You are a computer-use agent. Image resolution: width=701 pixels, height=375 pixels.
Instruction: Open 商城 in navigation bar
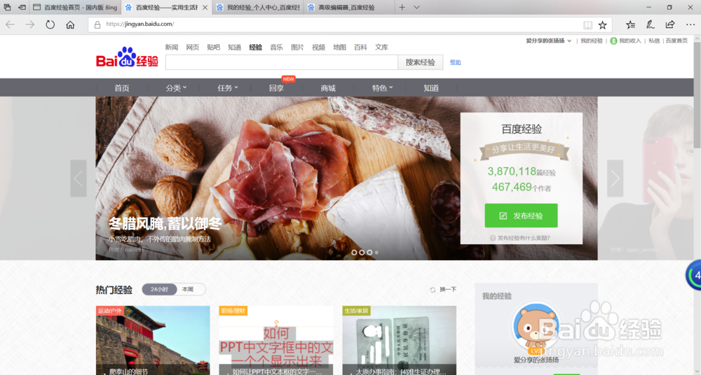pyautogui.click(x=327, y=88)
